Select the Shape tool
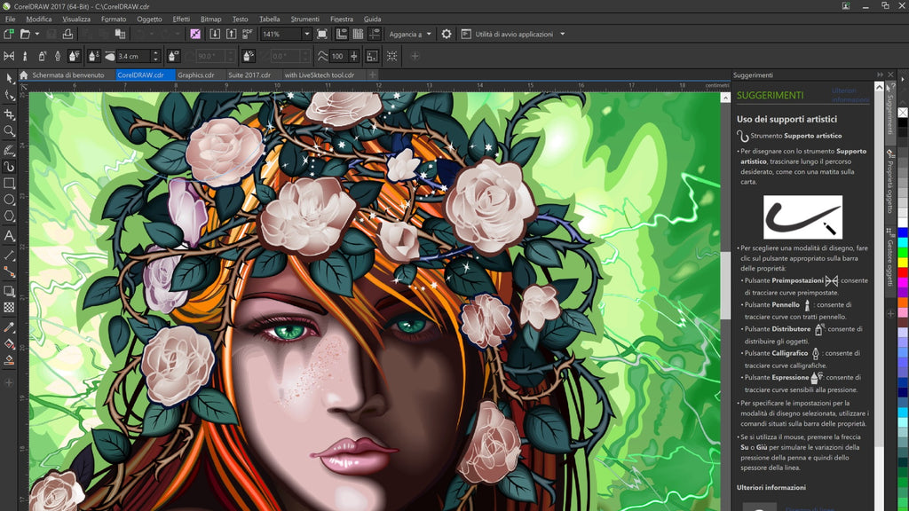Screen dimensions: 909x511 coord(9,96)
